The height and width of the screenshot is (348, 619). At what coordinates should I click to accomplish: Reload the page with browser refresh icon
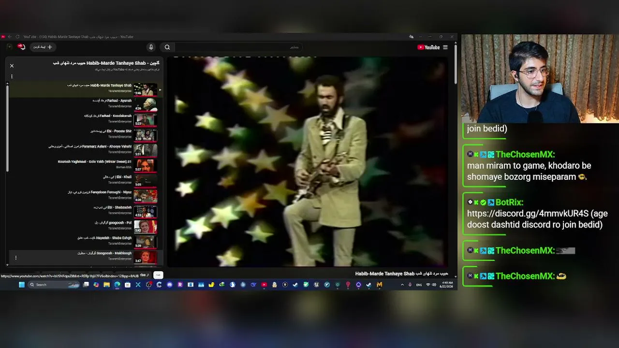pyautogui.click(x=17, y=37)
